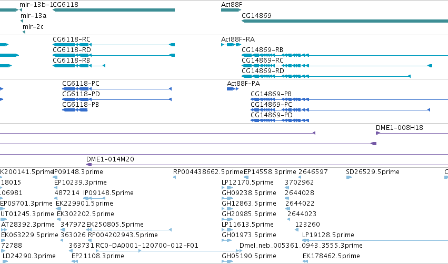Select the mir-2c gene label
This screenshot has height=264, width=448.
tap(33, 27)
